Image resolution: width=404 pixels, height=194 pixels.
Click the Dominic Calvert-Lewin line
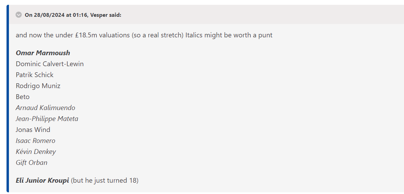(50, 64)
